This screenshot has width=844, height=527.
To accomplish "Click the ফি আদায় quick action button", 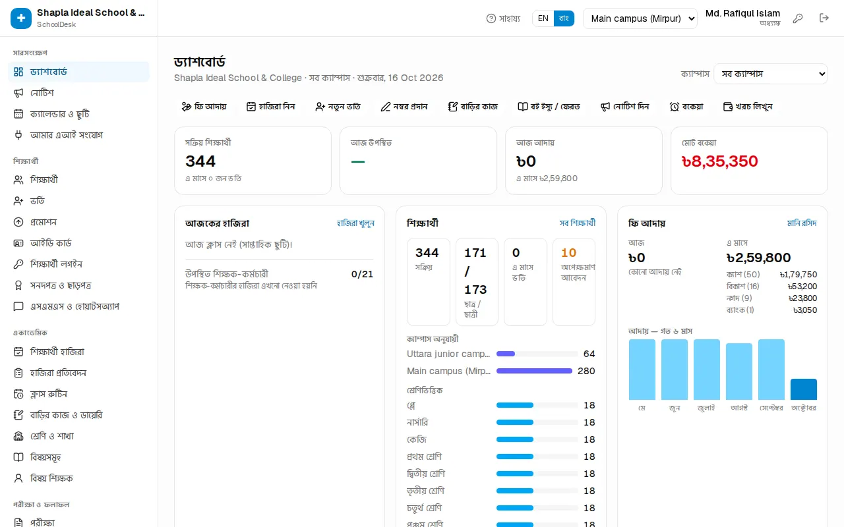I will click(x=204, y=107).
